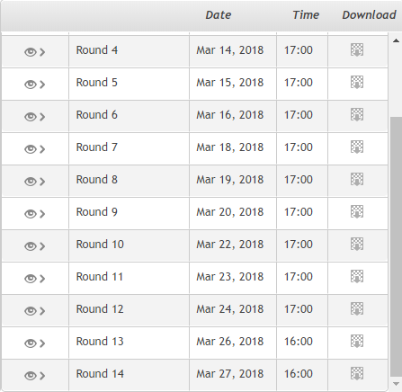Download the Round 4 games file

coord(357,49)
